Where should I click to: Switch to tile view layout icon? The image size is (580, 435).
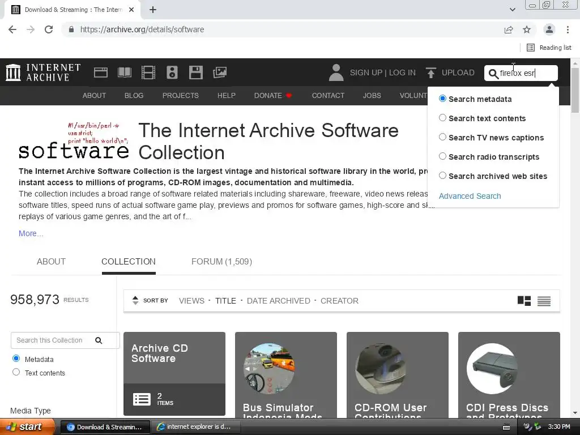[x=524, y=301]
